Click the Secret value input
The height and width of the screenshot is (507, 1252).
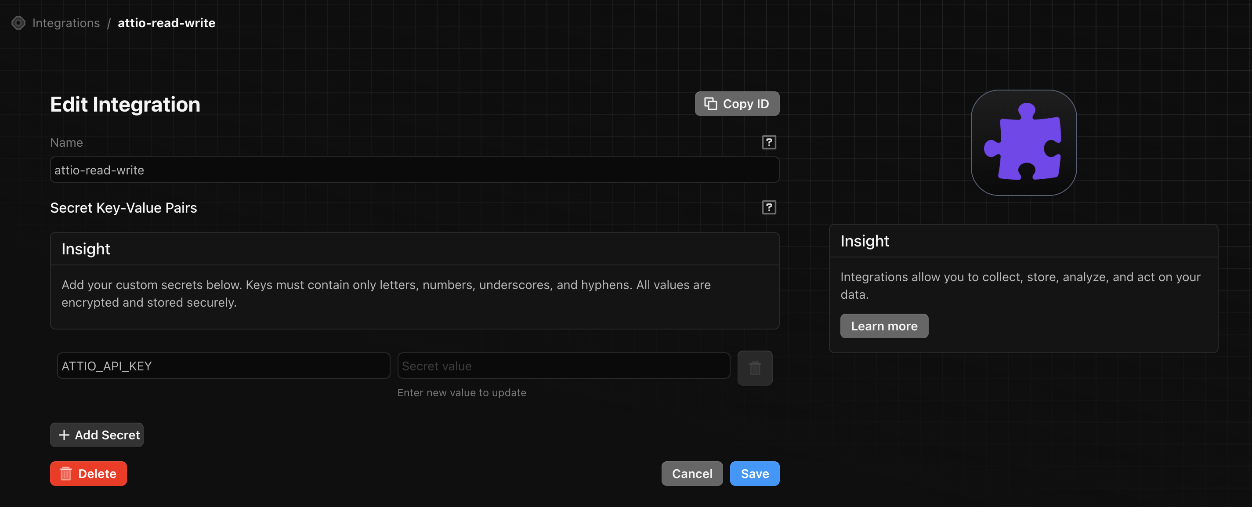(563, 366)
